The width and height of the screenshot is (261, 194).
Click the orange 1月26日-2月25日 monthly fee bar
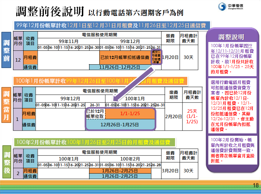click(120, 171)
